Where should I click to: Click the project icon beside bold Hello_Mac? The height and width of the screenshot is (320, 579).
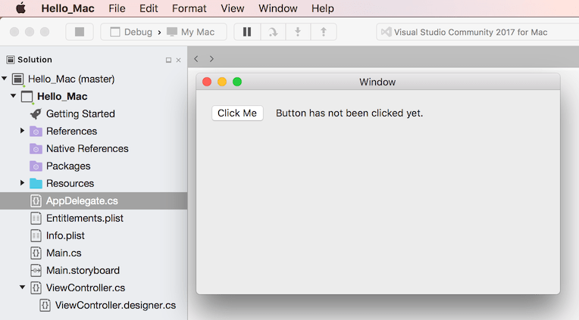coord(27,96)
